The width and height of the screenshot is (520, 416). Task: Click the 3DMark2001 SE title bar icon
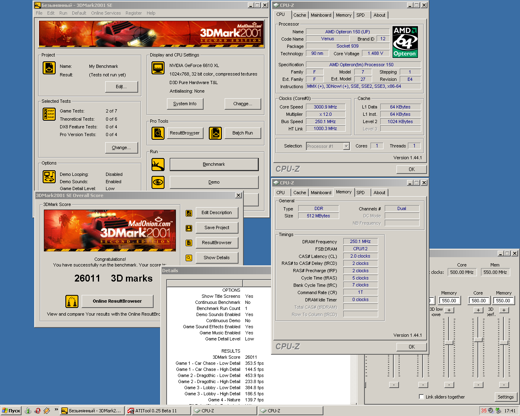pos(37,5)
